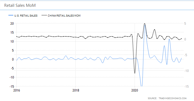This screenshot has width=194, height=101.
Task: Open the TRADINGECONOMICS.COM source link
Action: point(173,98)
